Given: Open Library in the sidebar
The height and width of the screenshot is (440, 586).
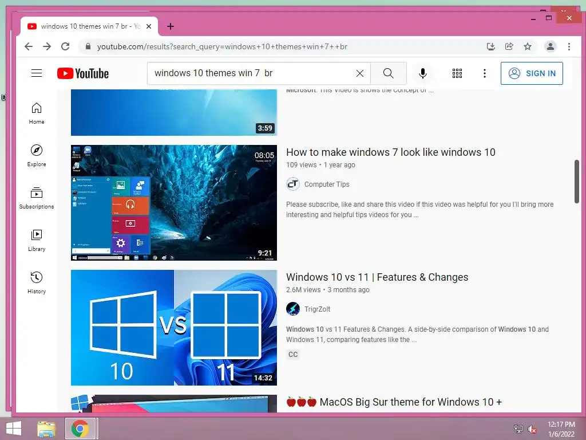Looking at the screenshot, I should 37,241.
